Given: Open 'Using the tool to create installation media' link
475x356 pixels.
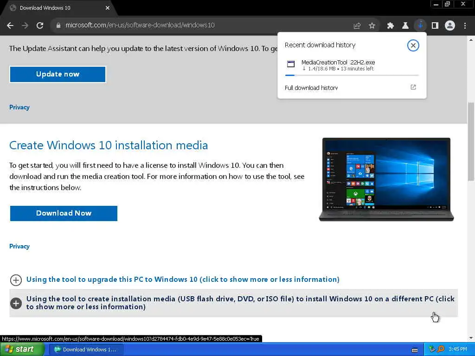Looking at the screenshot, I should click(240, 303).
